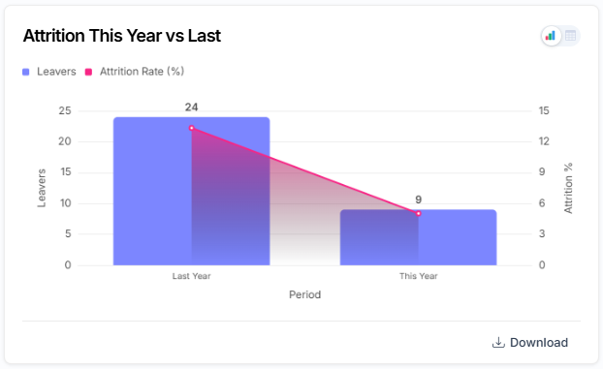Screen dimensions: 603x369
Task: Toggle Leavers series via blue legend square
Action: click(26, 72)
